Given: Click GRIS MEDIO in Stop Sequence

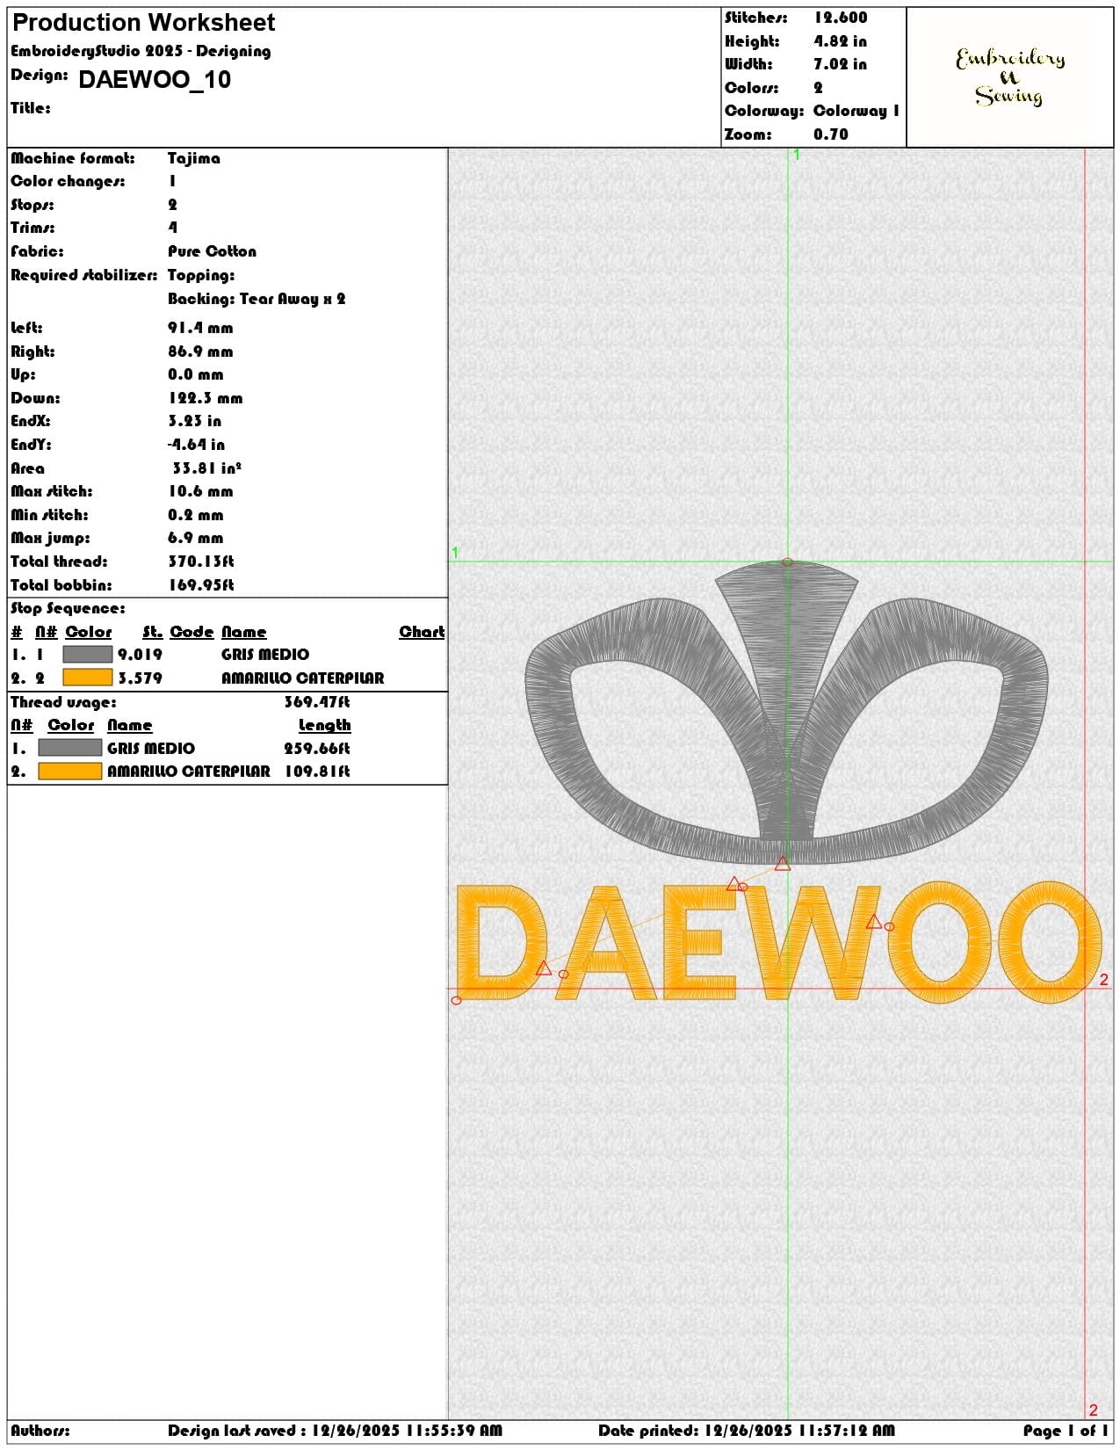Looking at the screenshot, I should pyautogui.click(x=265, y=655).
